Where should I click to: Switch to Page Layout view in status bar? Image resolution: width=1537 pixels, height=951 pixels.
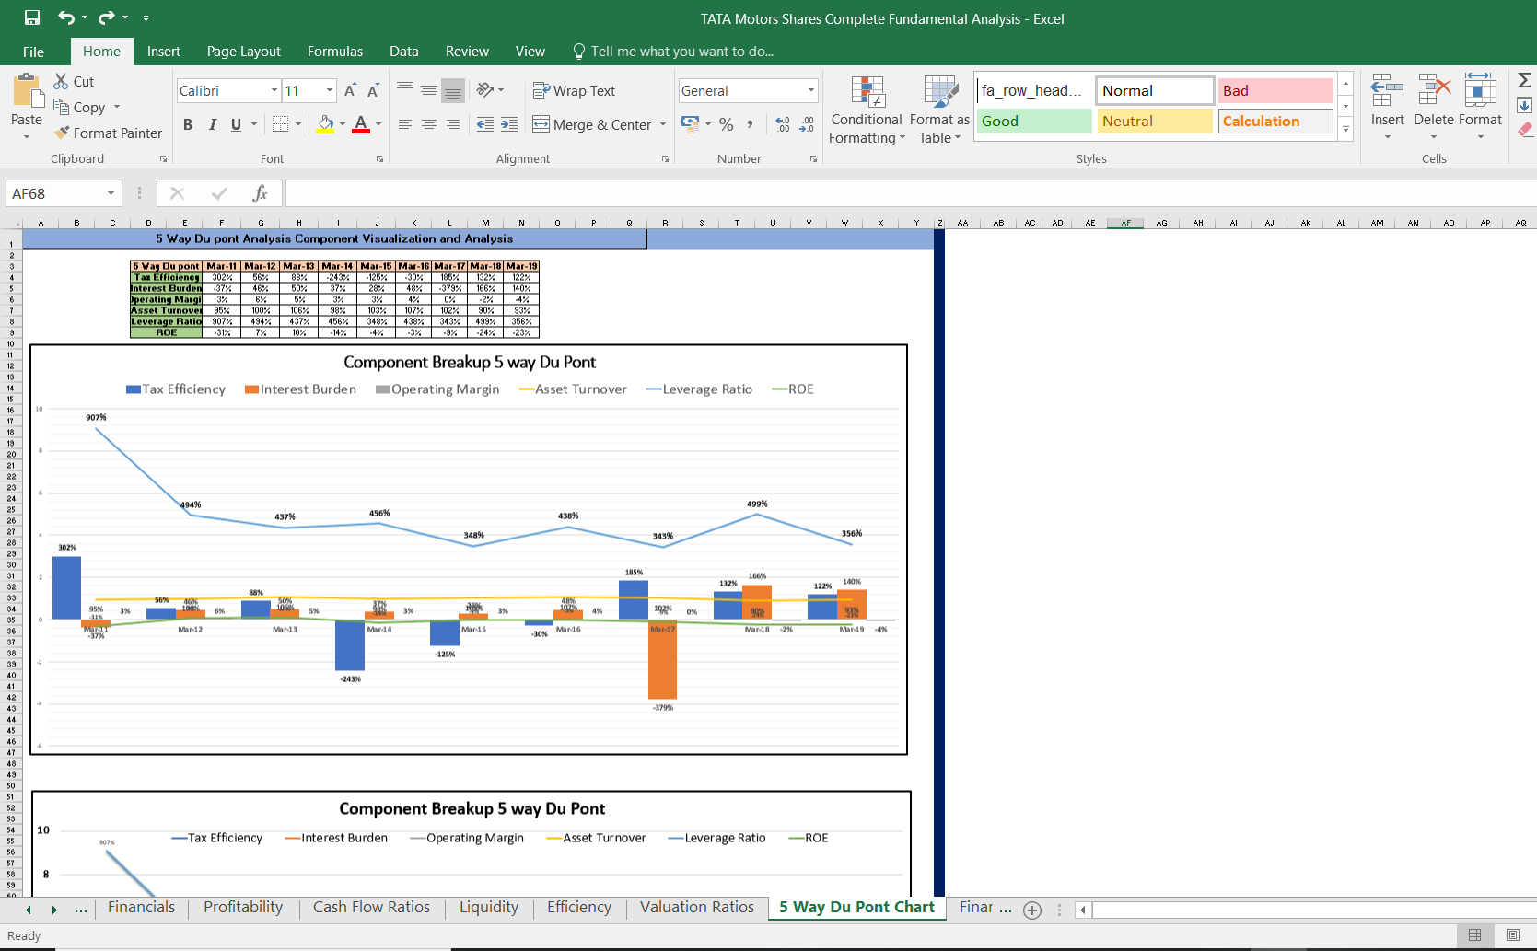1513,935
